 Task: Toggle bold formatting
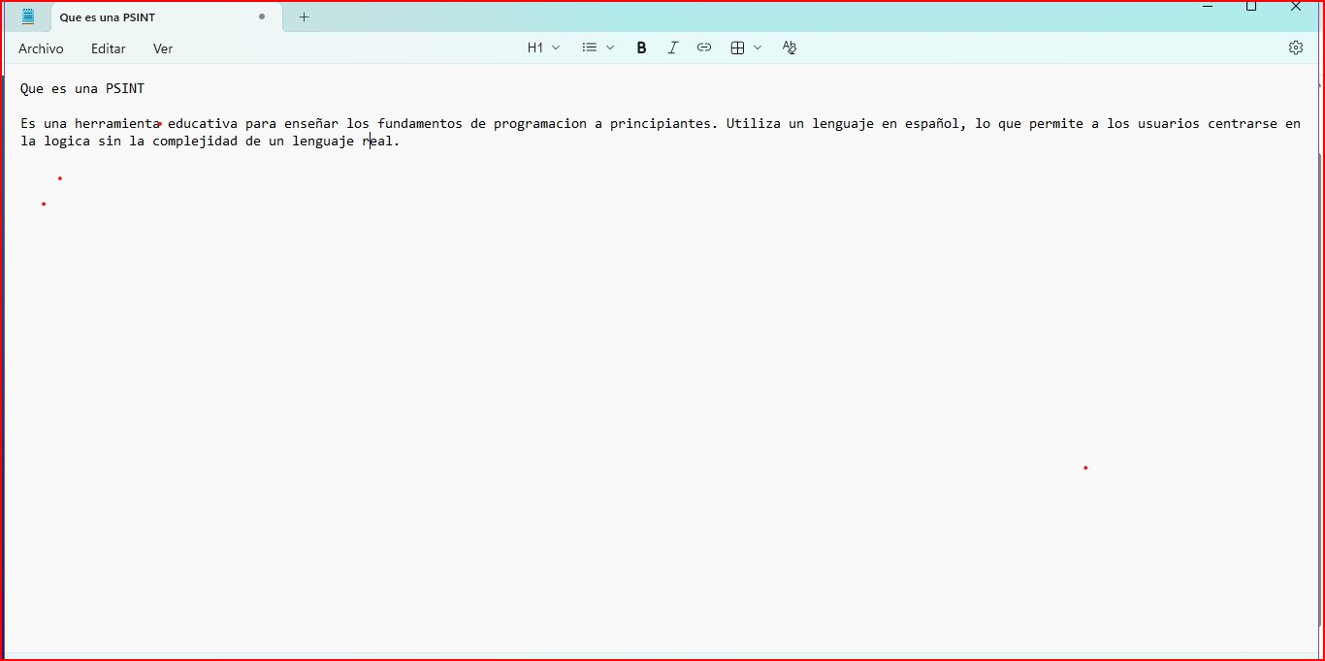pos(641,47)
